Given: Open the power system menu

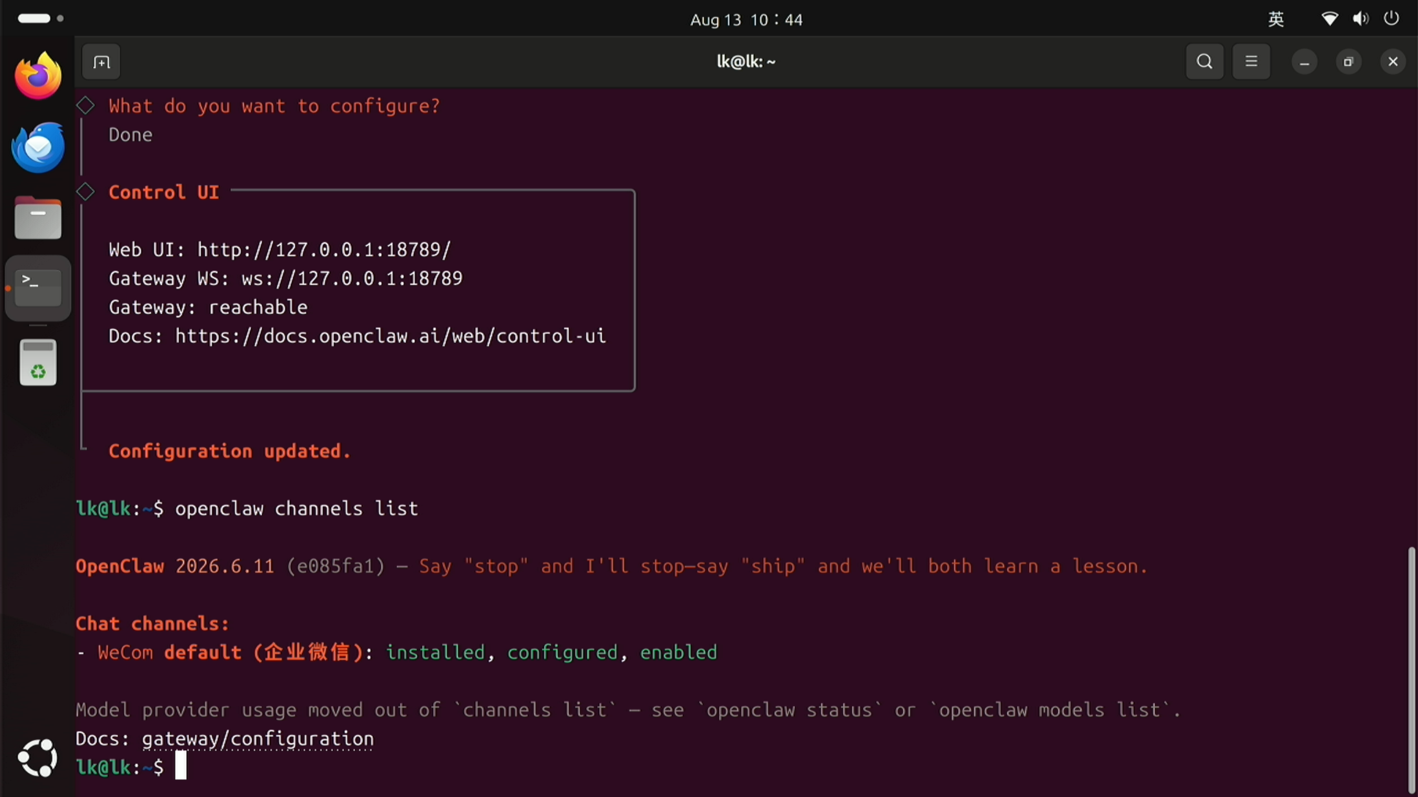Looking at the screenshot, I should tap(1391, 19).
